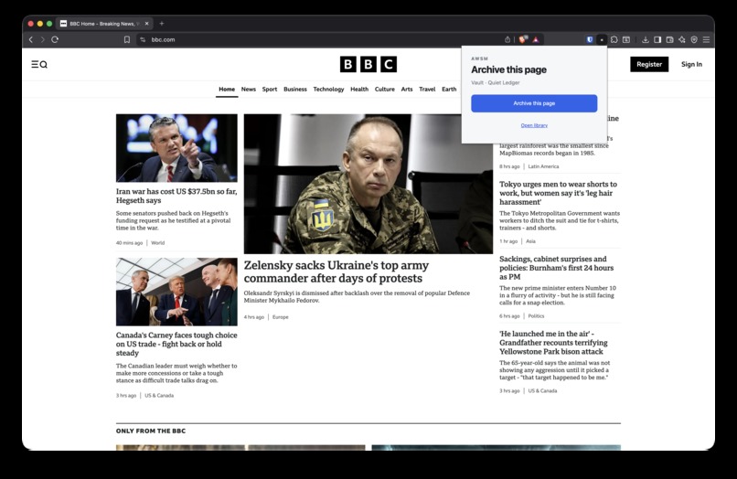
Task: Open a new browser tab
Action: (x=162, y=23)
